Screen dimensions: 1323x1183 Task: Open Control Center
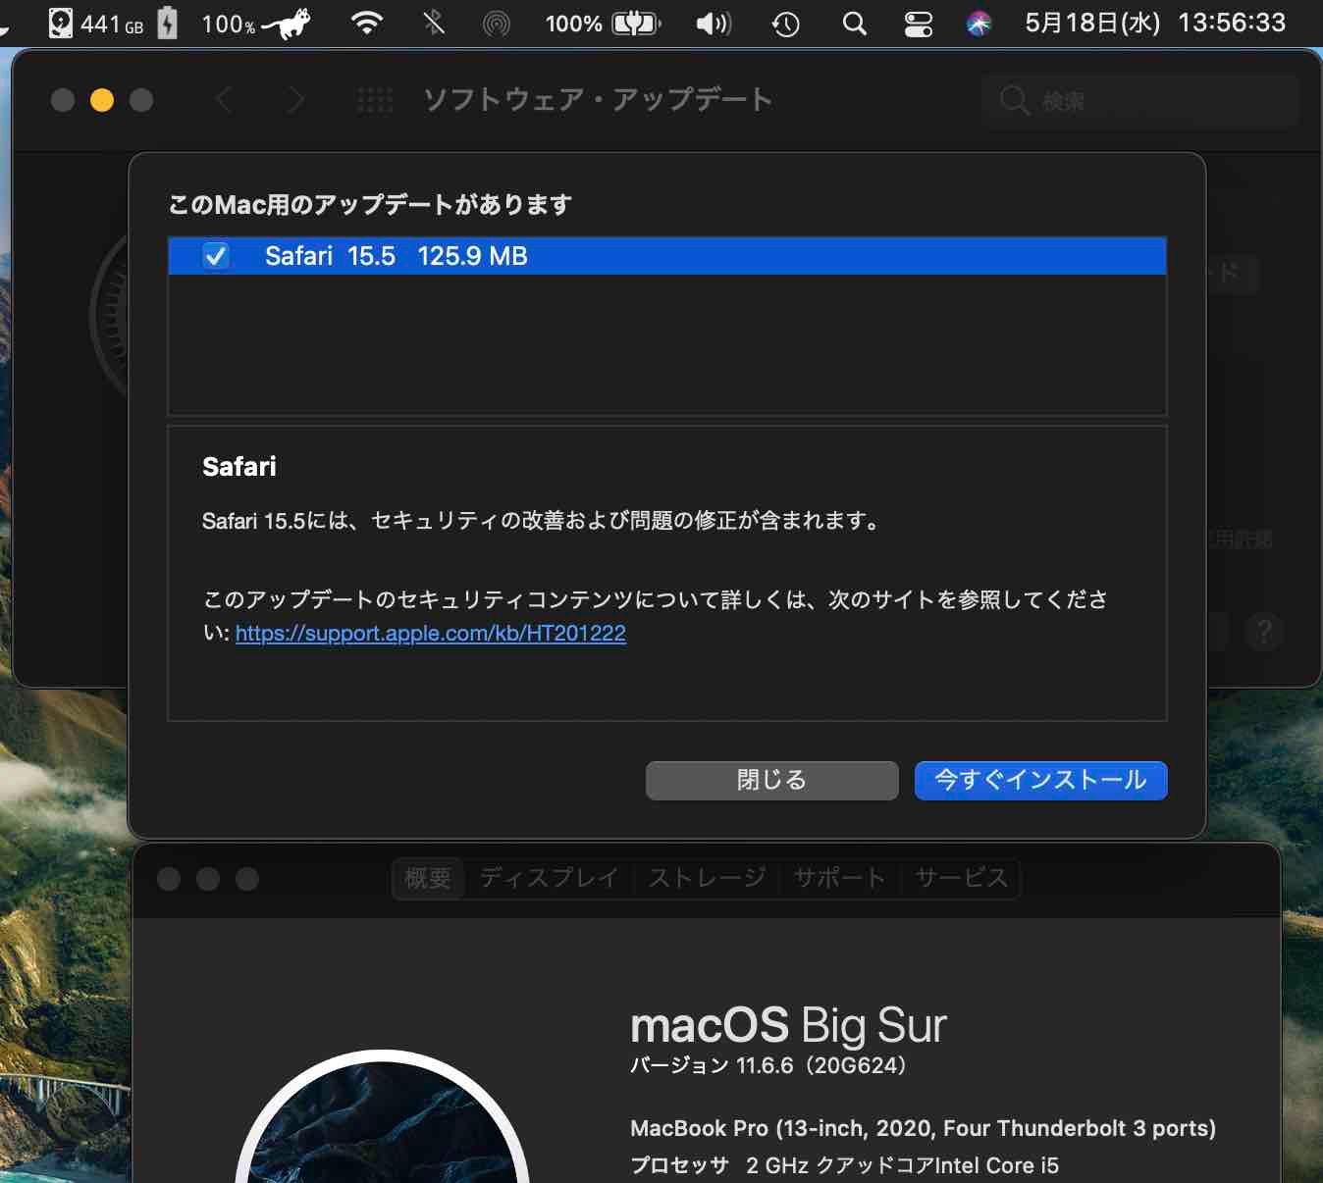[x=919, y=24]
